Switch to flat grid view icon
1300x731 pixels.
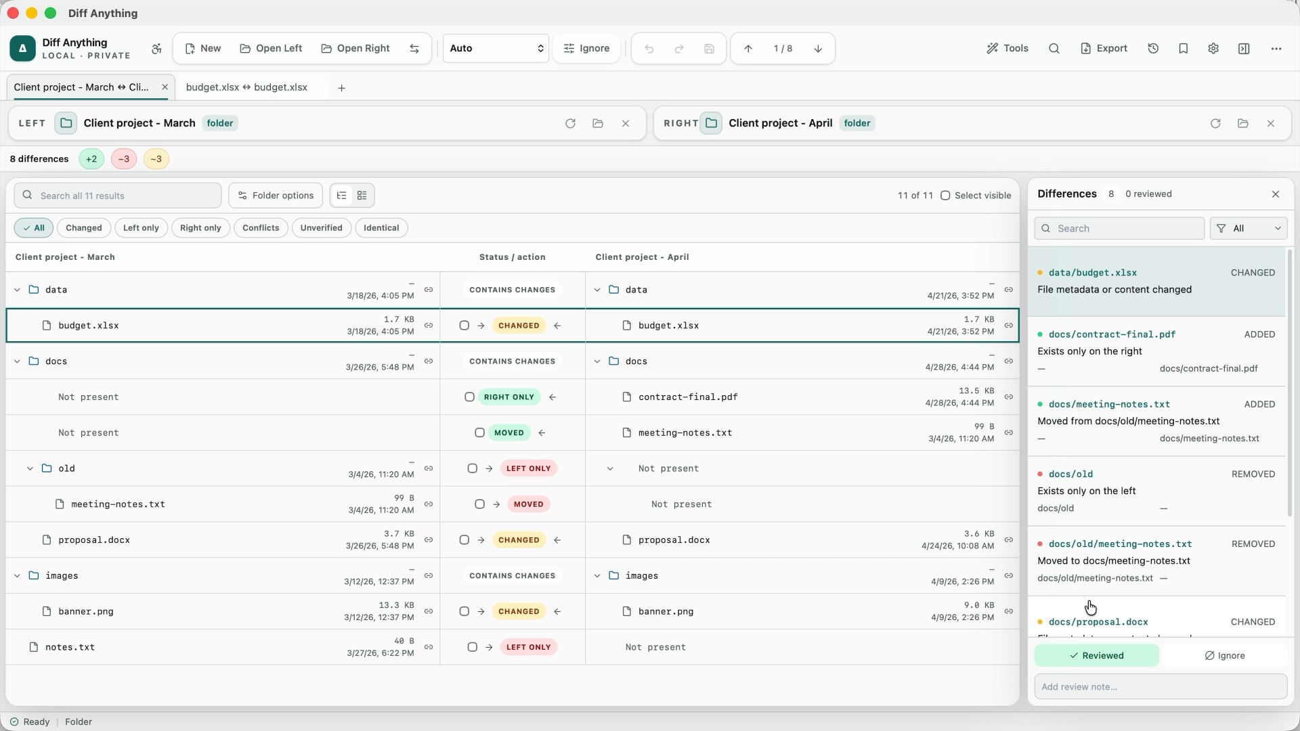362,196
